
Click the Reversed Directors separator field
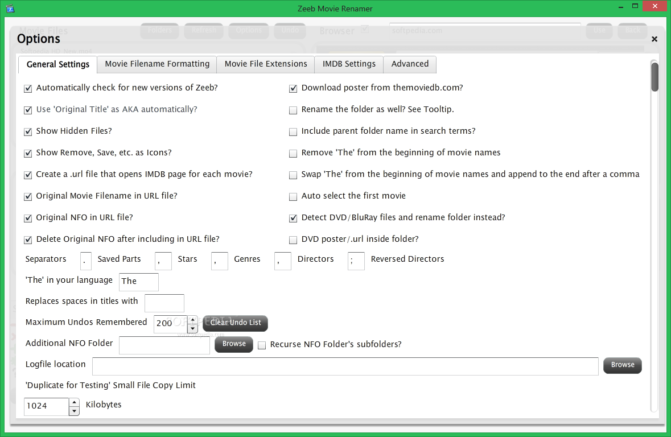pyautogui.click(x=356, y=261)
